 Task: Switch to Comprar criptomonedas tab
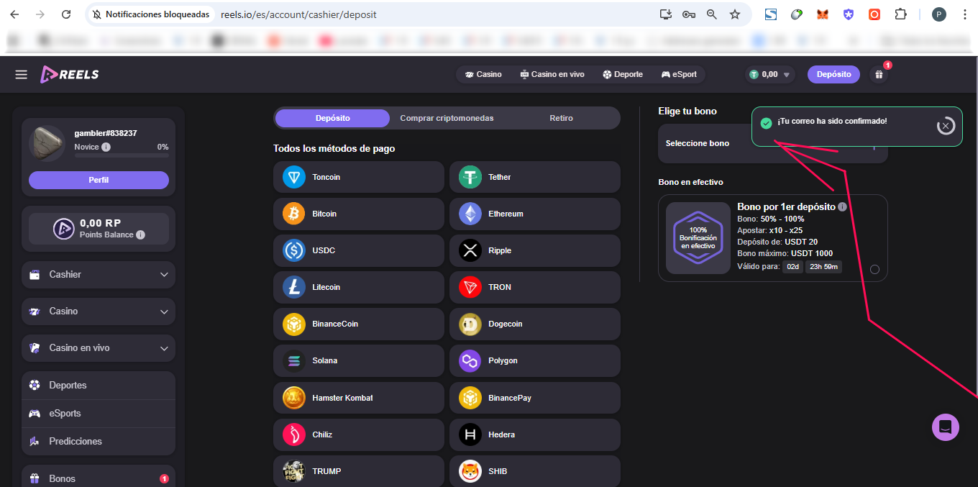tap(447, 118)
